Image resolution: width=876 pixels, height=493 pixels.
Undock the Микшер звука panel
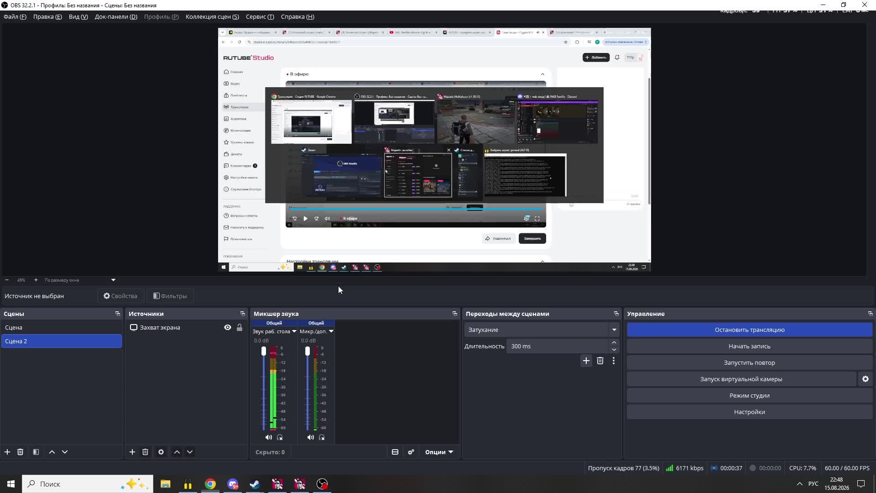(455, 314)
